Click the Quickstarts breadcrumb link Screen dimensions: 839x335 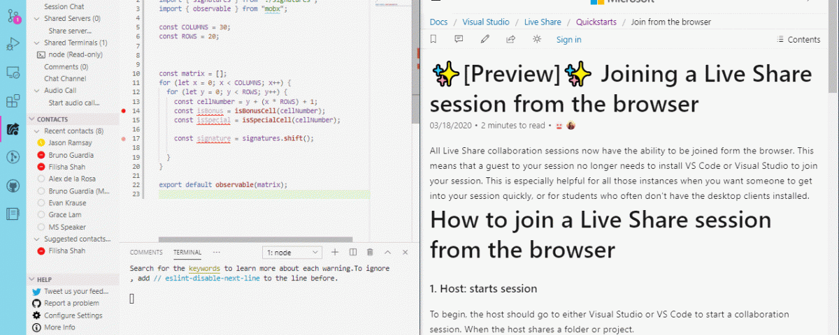pyautogui.click(x=596, y=22)
